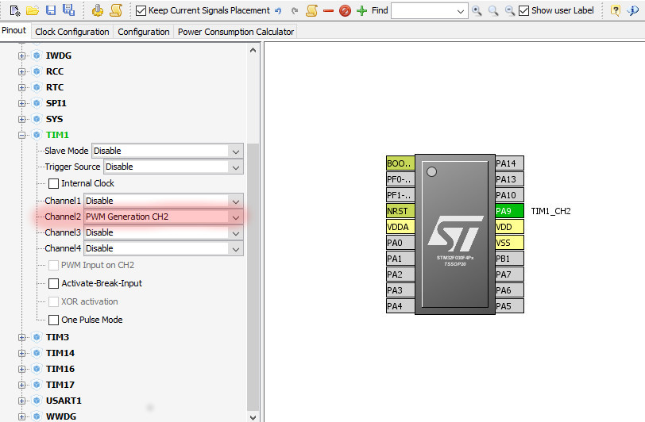Screen dimensions: 645x422
Task: Select the TIM17 tree item label
Action: pyautogui.click(x=60, y=385)
